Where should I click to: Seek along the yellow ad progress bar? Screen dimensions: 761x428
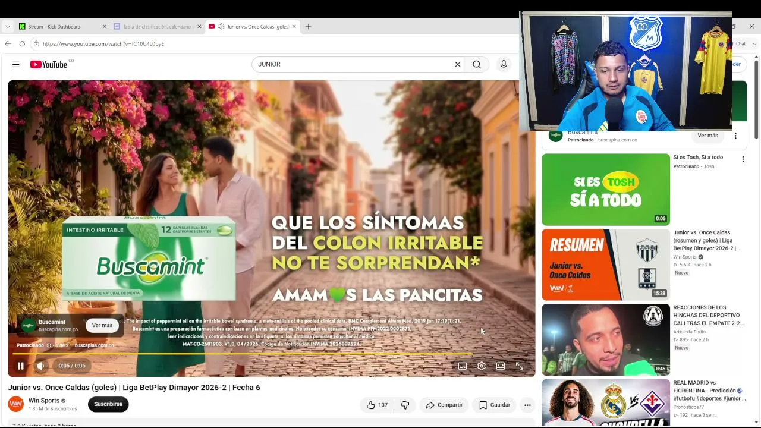(272, 354)
